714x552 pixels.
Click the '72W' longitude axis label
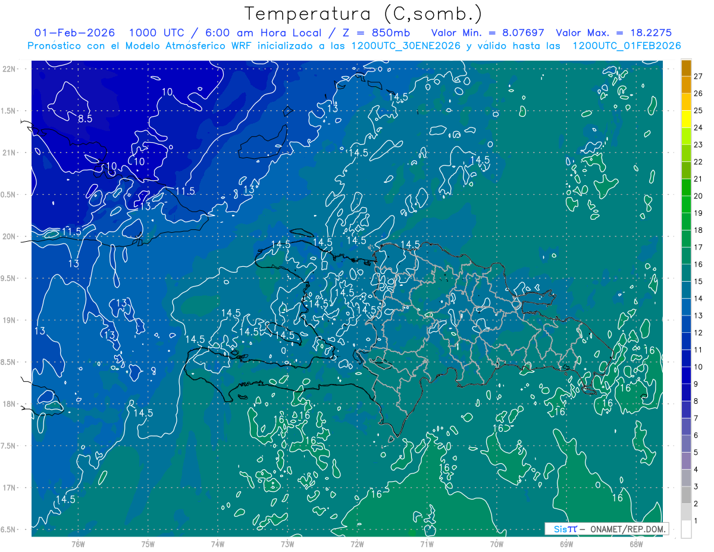358,544
